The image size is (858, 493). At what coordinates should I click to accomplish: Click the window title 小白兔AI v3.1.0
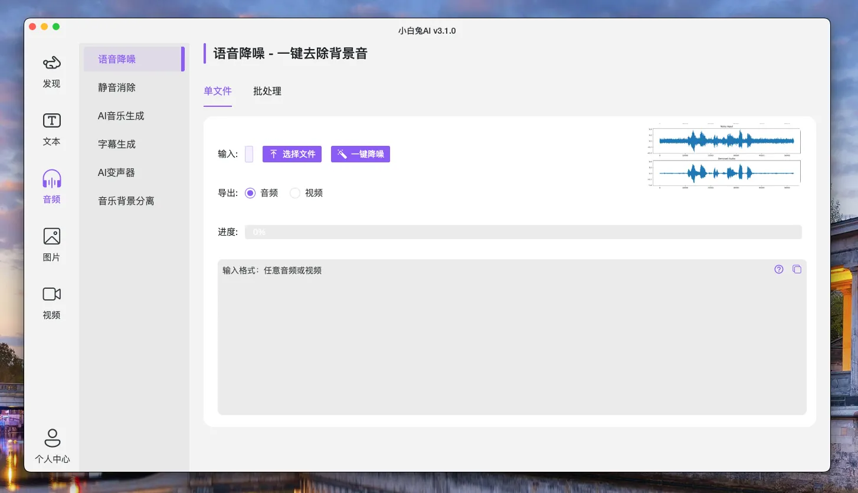pyautogui.click(x=427, y=31)
